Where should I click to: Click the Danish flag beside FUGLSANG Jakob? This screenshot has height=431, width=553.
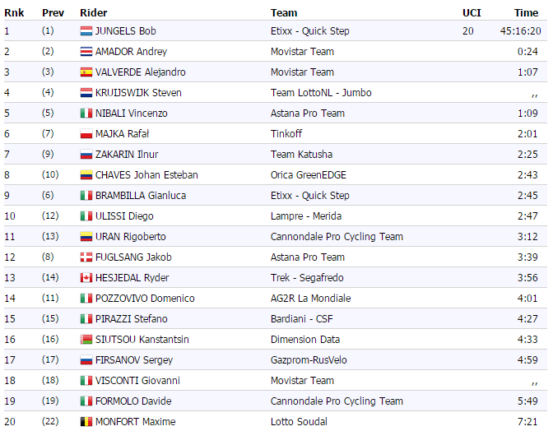(x=86, y=257)
